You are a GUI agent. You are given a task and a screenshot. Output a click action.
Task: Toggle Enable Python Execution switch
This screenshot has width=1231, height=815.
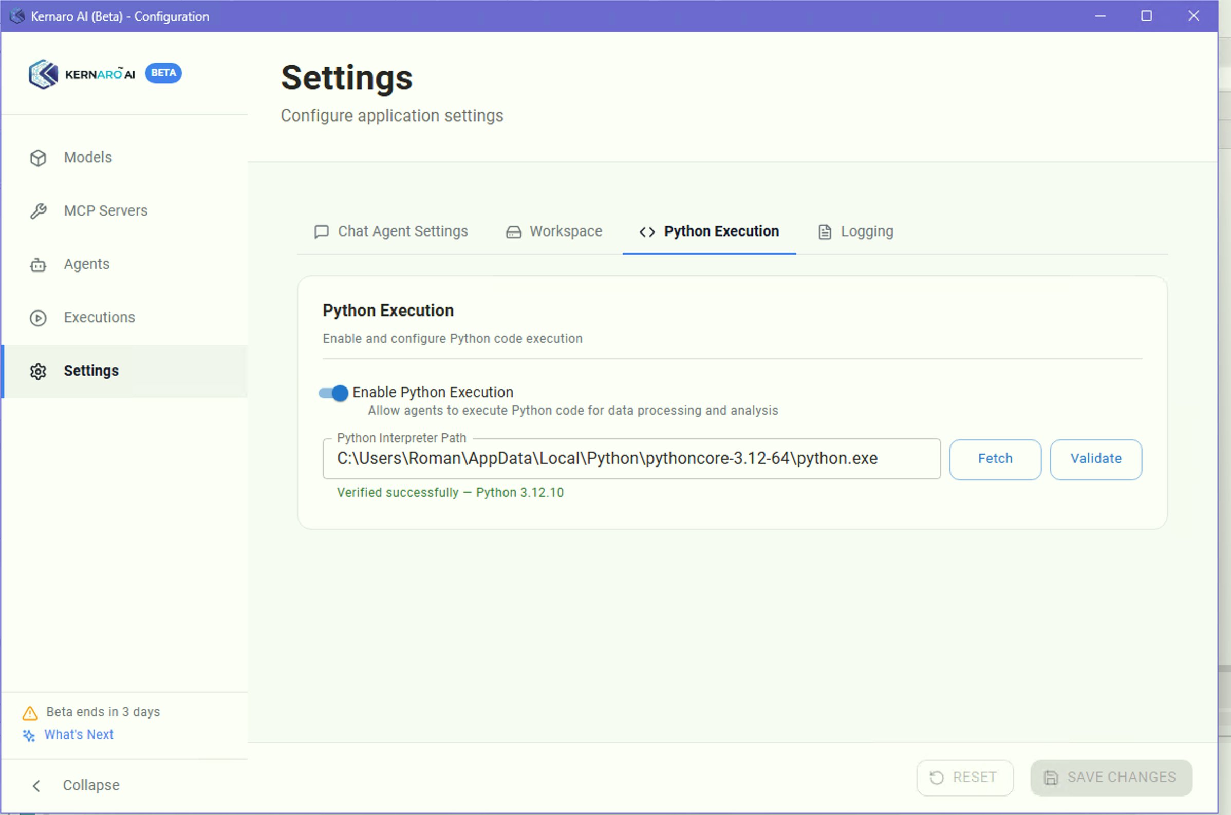333,393
